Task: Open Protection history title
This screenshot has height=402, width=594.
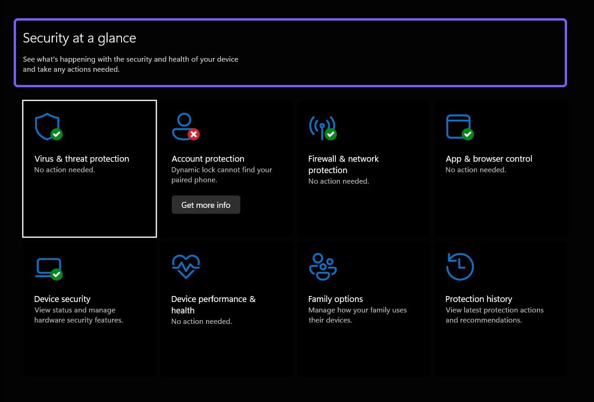Action: point(478,299)
